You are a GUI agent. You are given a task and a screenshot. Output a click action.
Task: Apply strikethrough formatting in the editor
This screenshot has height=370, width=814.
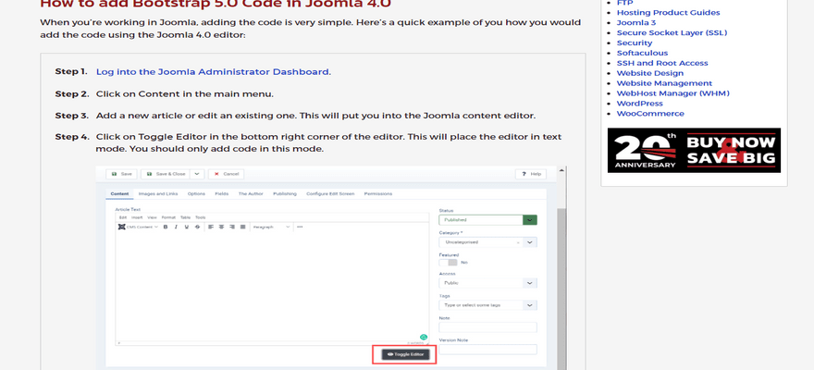tap(197, 227)
